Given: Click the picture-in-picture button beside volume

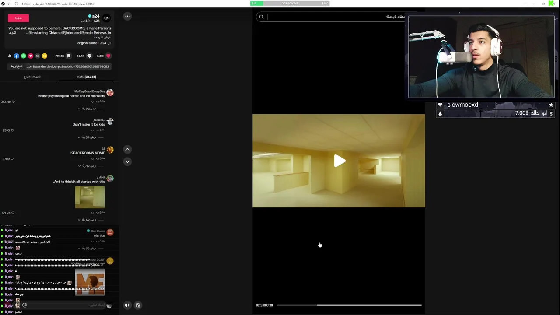Looking at the screenshot, I should tap(138, 305).
